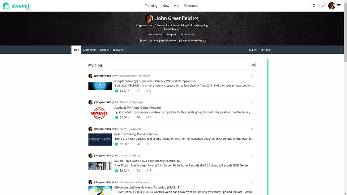View the 555 posts link
The image size is (347, 195).
click(172, 35)
